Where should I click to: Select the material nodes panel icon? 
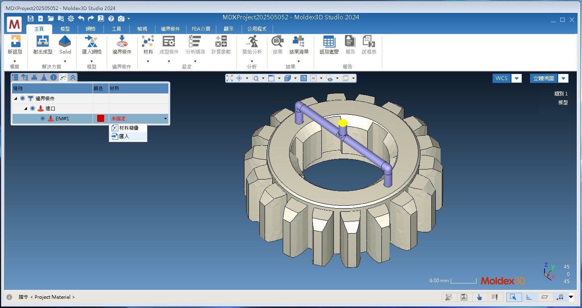[x=63, y=77]
